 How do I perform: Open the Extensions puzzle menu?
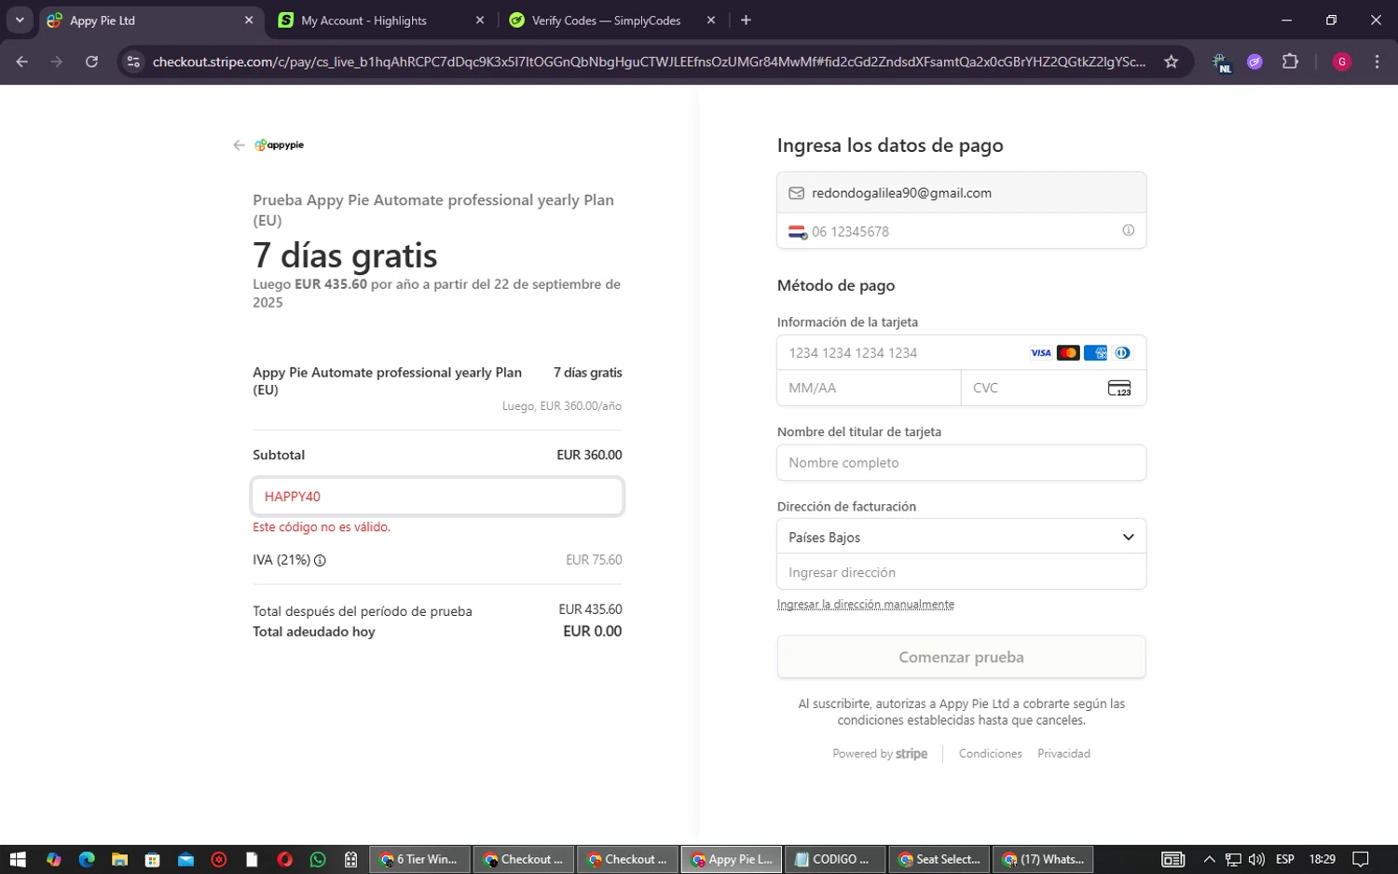click(x=1290, y=62)
